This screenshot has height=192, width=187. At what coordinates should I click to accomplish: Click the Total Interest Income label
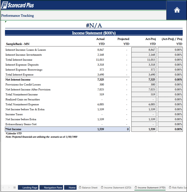pos(19,60)
